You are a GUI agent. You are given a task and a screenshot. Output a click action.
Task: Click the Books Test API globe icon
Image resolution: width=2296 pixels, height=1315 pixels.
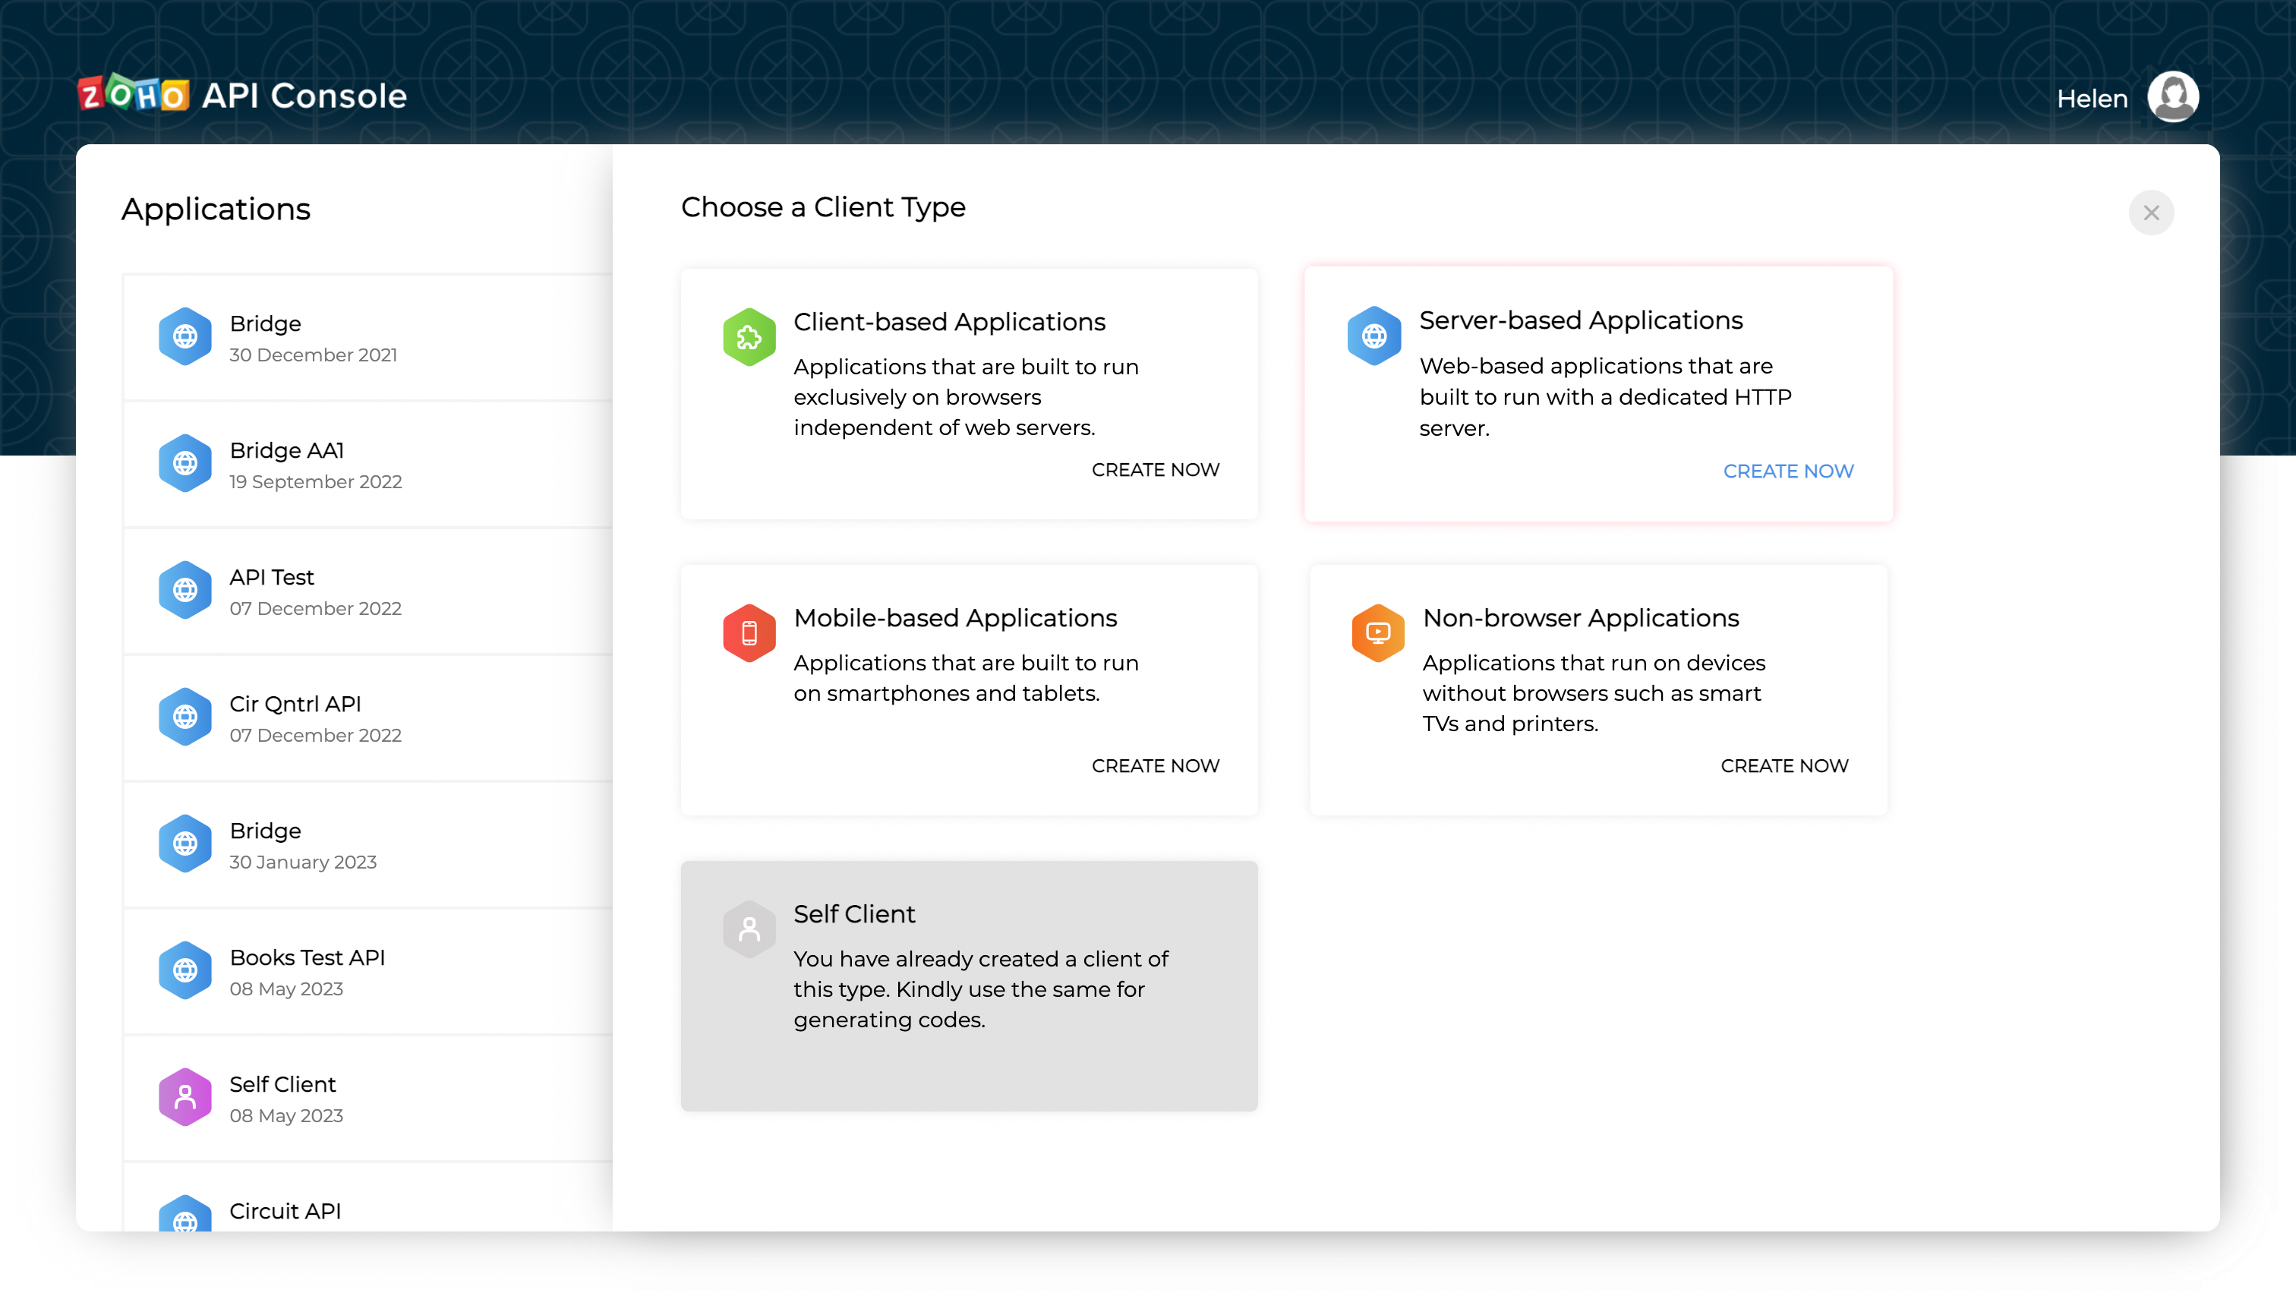(x=185, y=970)
